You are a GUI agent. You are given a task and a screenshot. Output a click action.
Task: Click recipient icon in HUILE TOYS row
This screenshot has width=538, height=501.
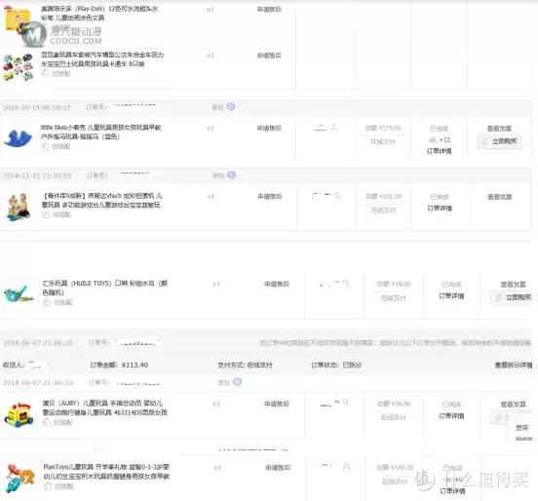(x=346, y=284)
